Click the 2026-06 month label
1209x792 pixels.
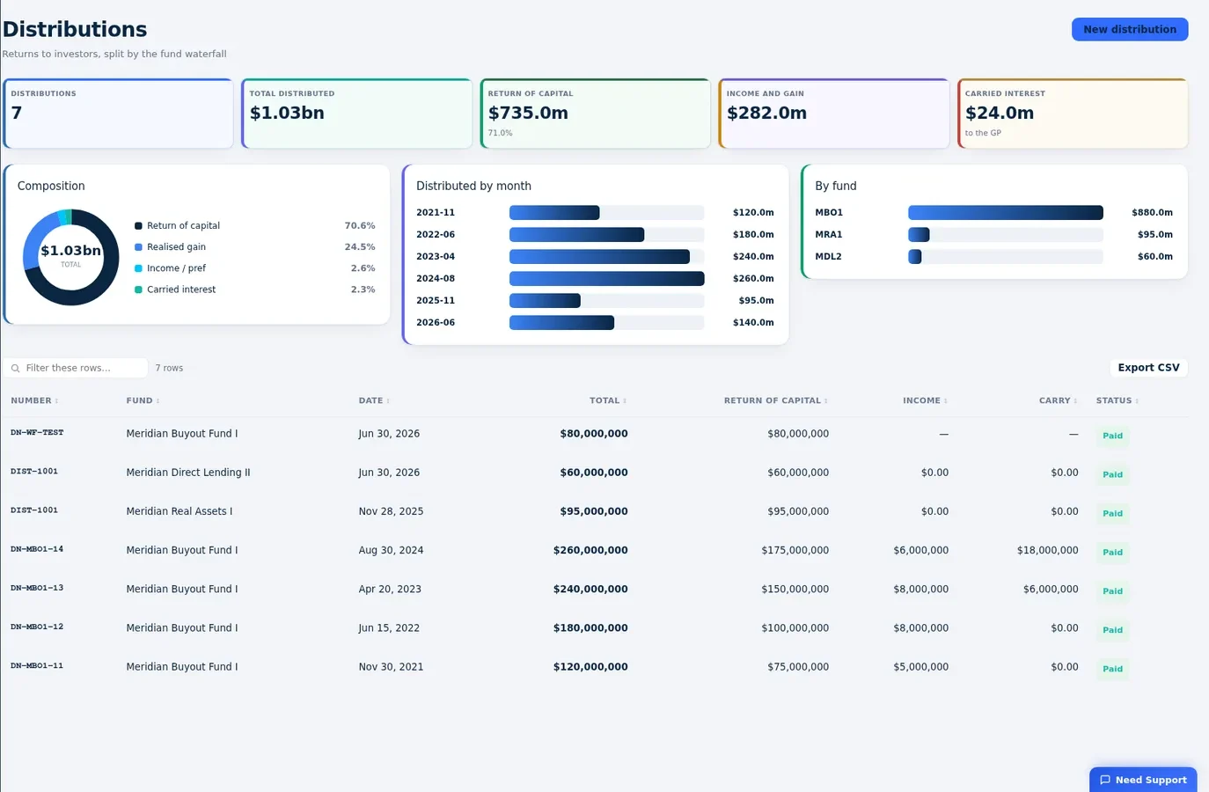pyautogui.click(x=436, y=323)
